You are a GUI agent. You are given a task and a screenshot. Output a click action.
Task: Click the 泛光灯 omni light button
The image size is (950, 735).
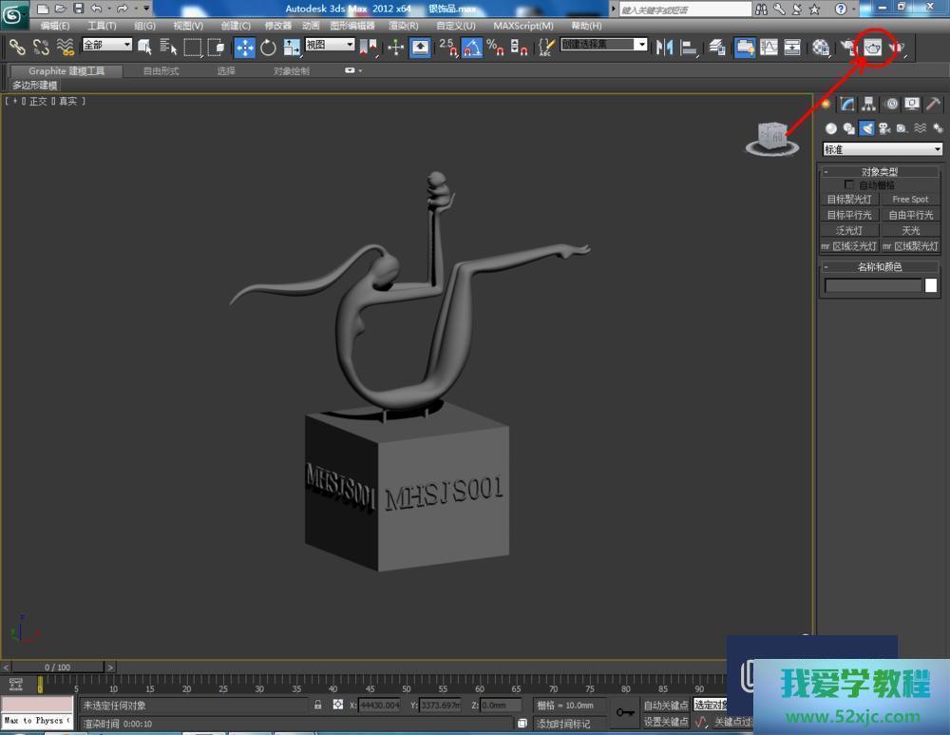[x=848, y=230]
